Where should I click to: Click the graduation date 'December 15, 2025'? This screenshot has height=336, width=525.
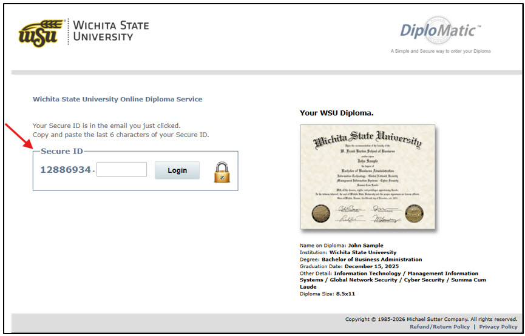tap(371, 266)
